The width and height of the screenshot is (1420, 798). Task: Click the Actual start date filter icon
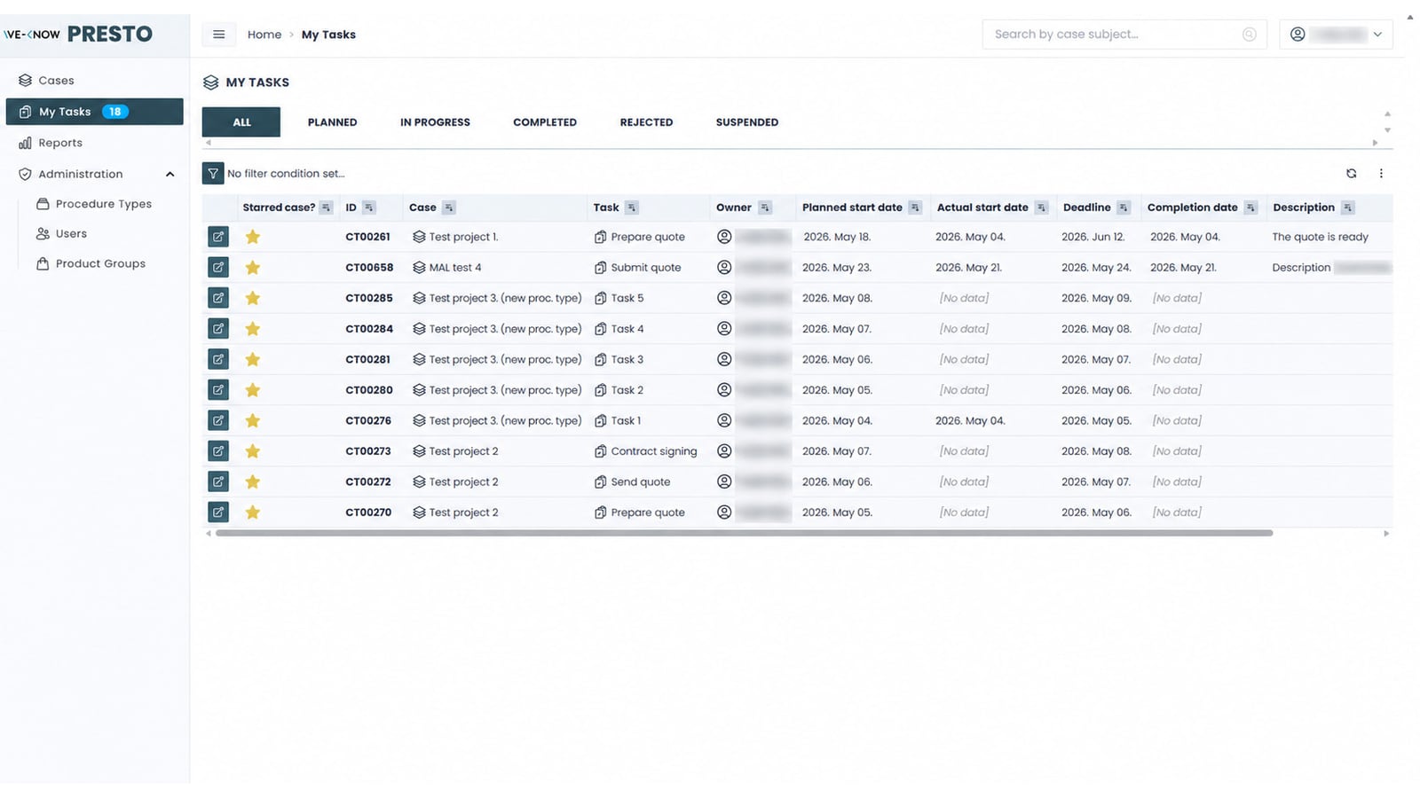[1042, 207]
